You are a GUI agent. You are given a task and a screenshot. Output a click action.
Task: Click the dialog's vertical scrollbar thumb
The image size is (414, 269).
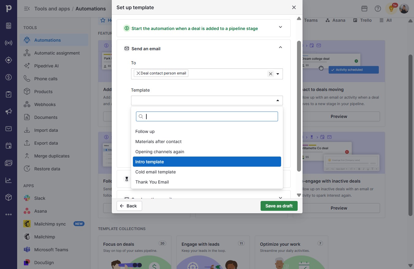pyautogui.click(x=299, y=106)
